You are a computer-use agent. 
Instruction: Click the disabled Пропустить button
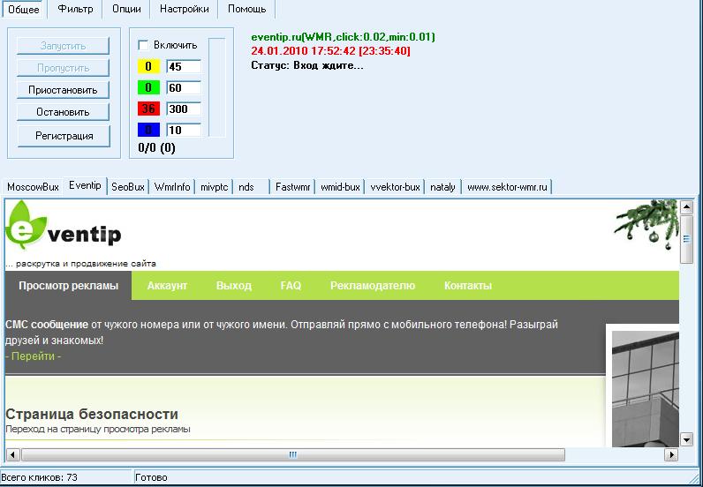pos(63,68)
